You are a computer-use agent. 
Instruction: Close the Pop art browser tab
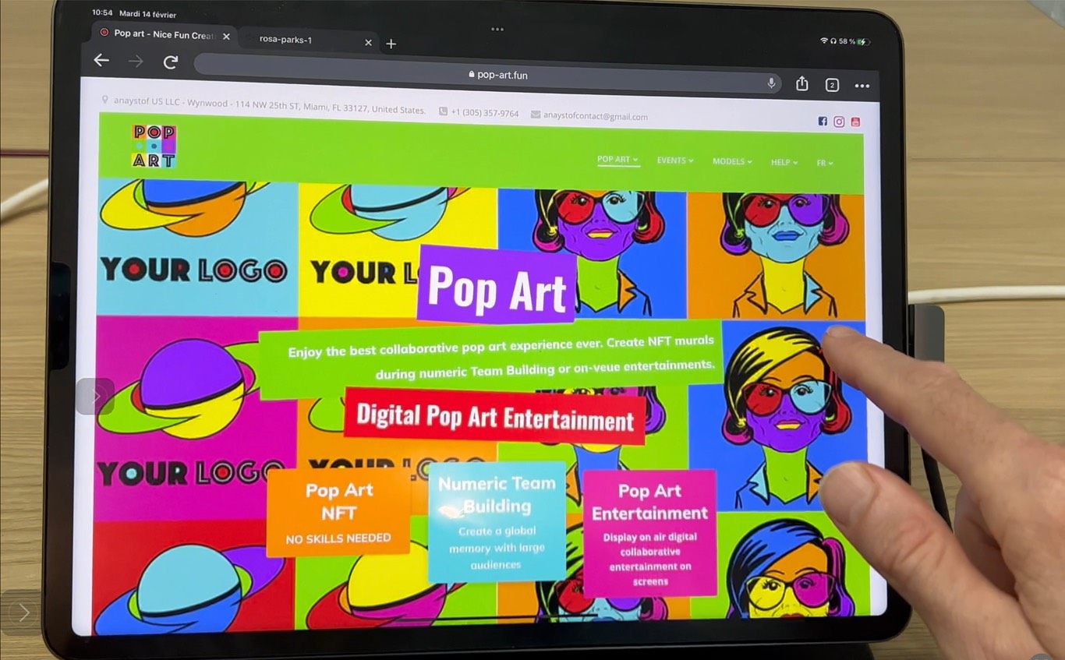pyautogui.click(x=226, y=36)
